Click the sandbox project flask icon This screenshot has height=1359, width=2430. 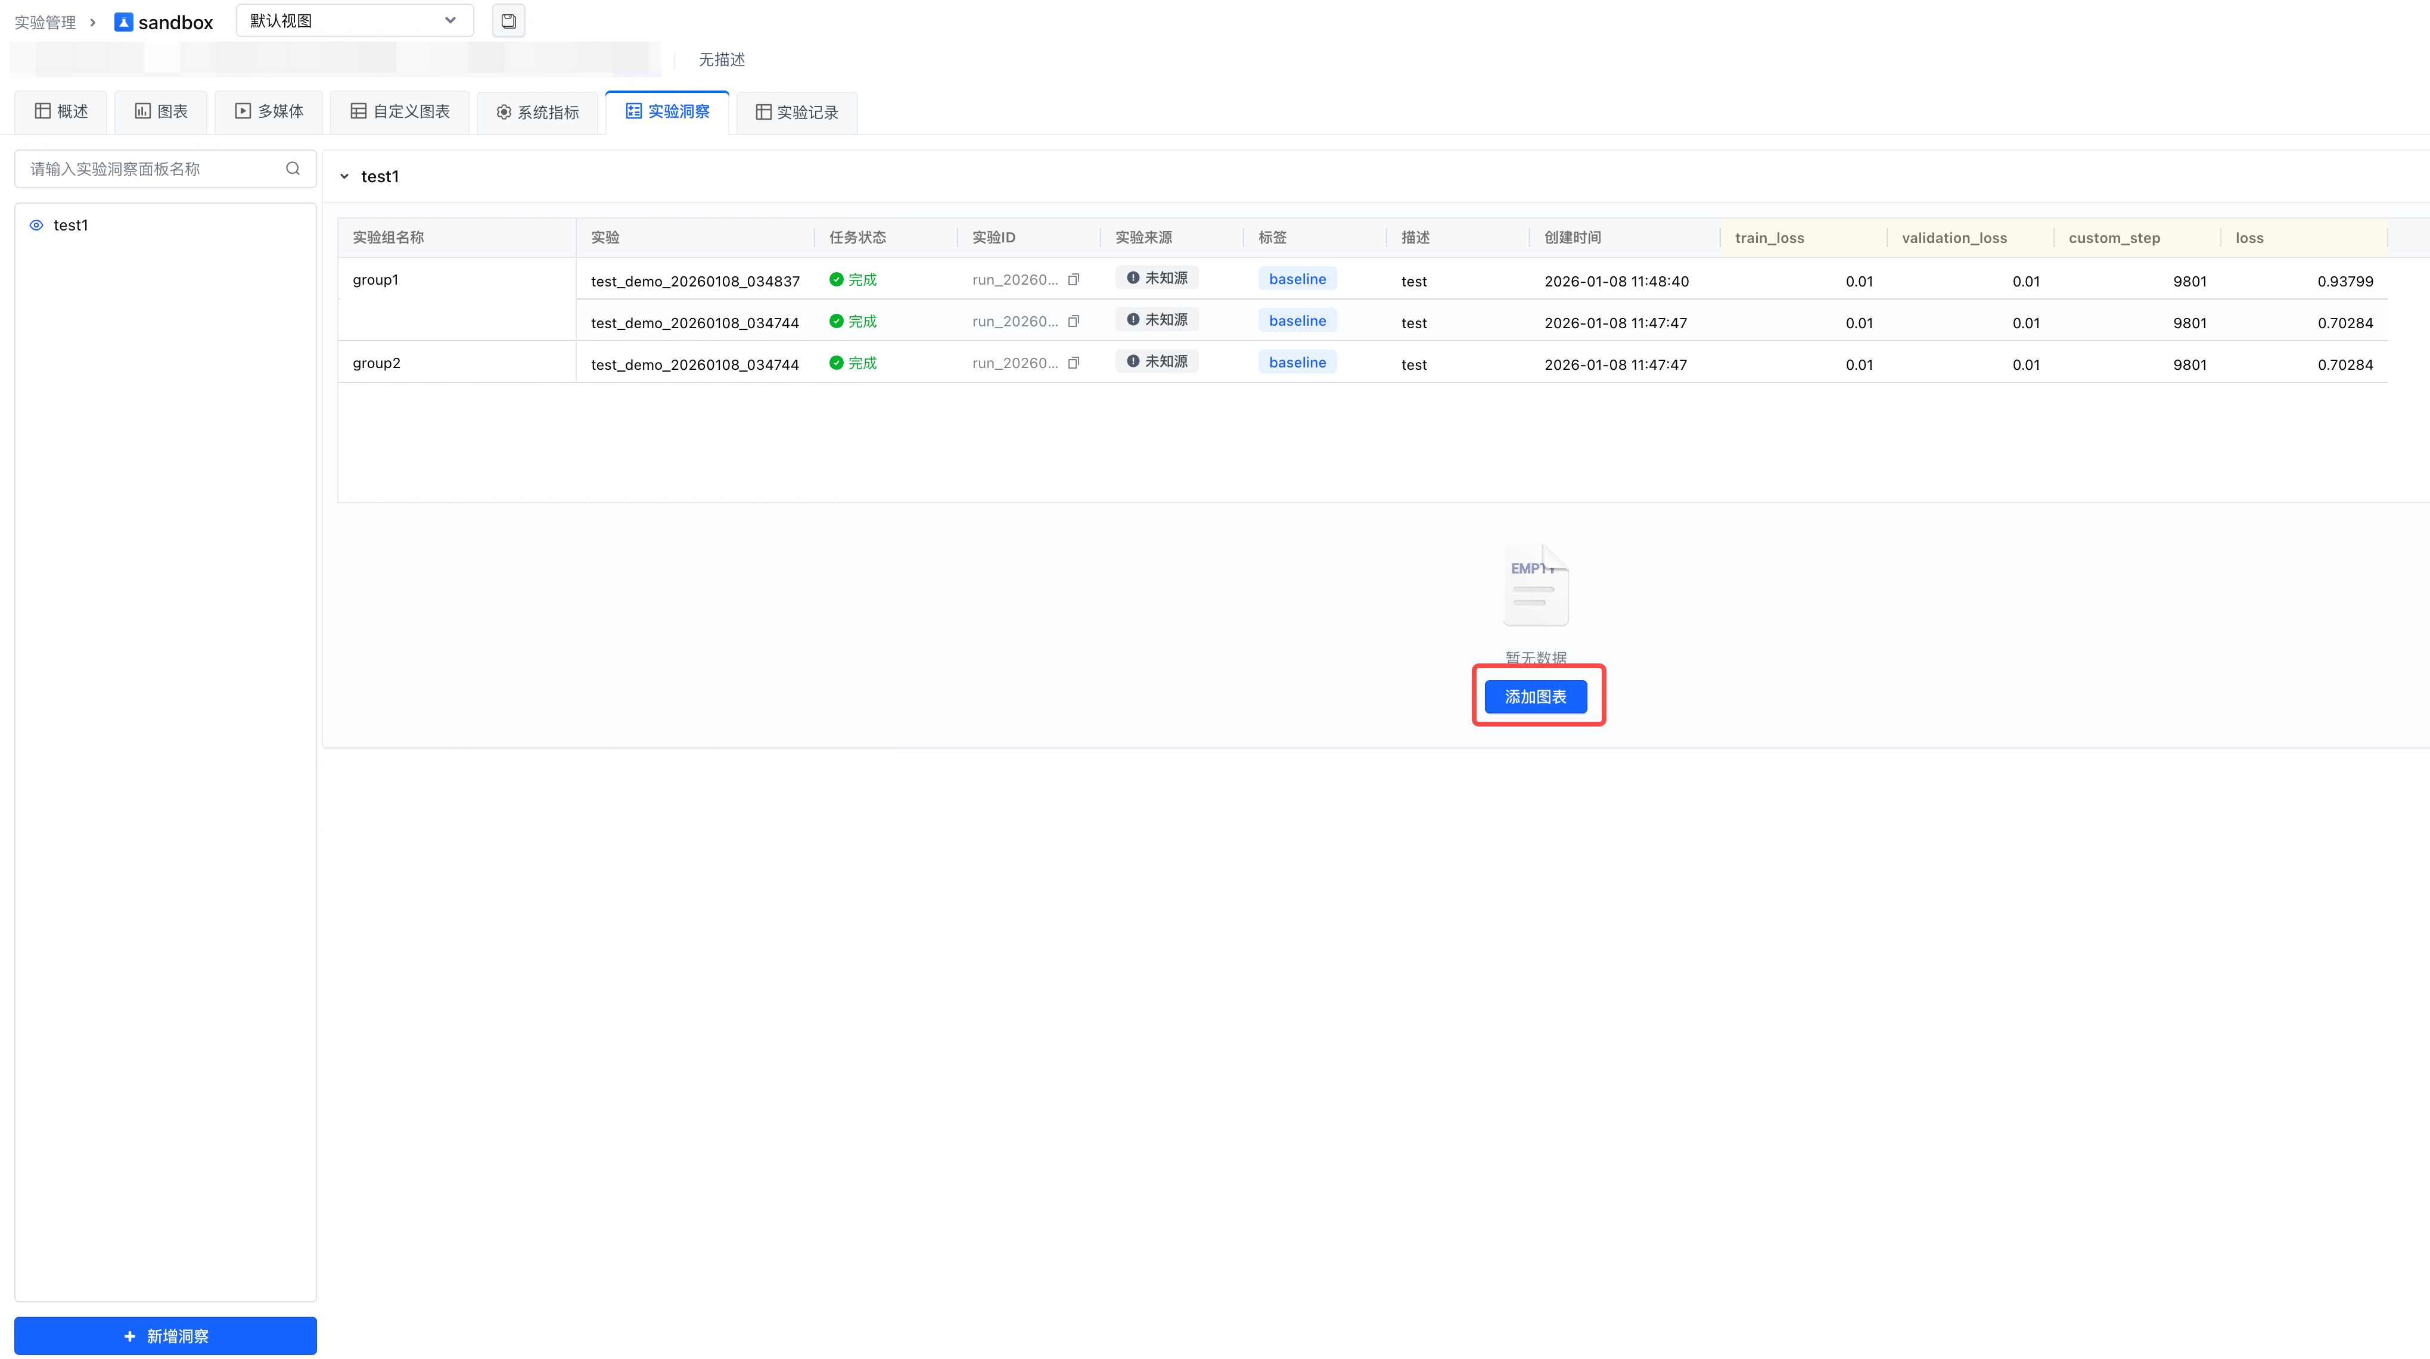tap(123, 21)
